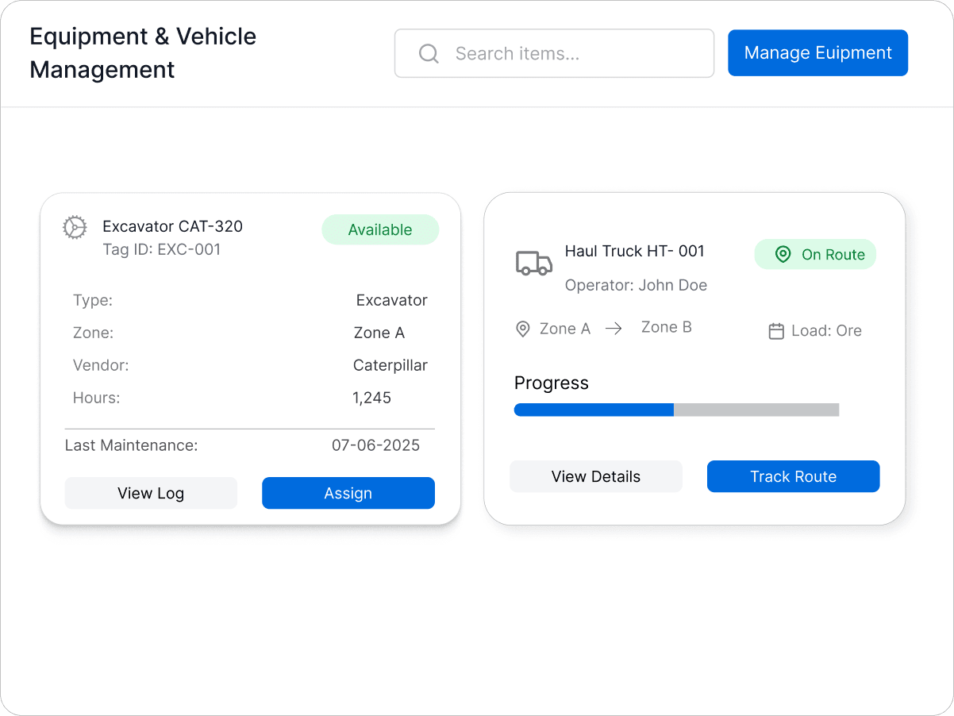Click the calendar icon beside Load: Ore

point(775,330)
